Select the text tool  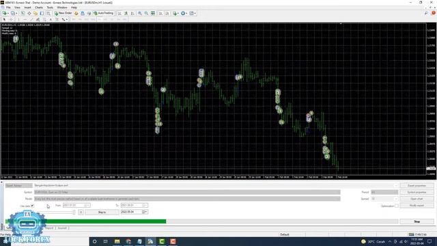[x=51, y=19]
